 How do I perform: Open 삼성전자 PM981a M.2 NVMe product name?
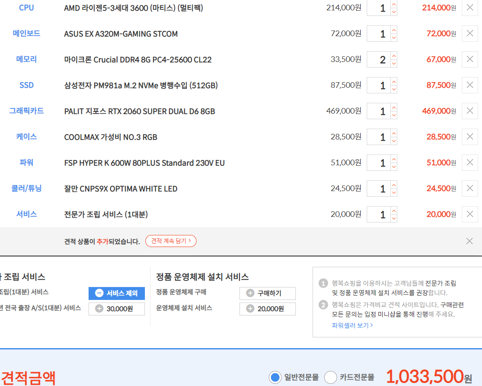pyautogui.click(x=141, y=85)
